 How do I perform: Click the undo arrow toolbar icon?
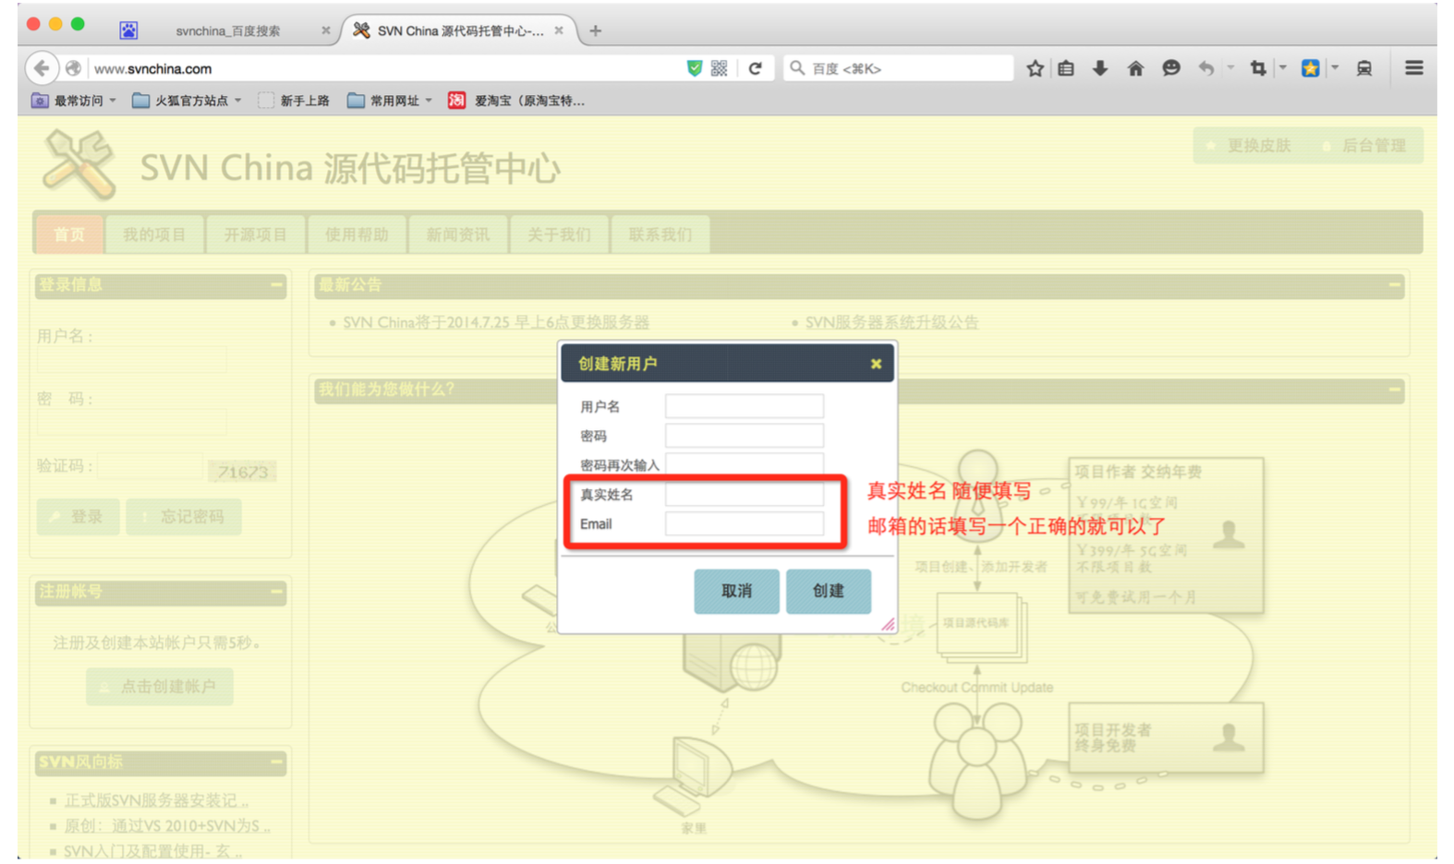click(x=1206, y=68)
